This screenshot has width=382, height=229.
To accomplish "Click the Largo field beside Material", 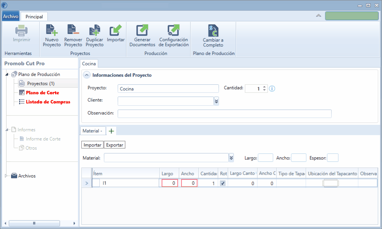I will pos(265,158).
